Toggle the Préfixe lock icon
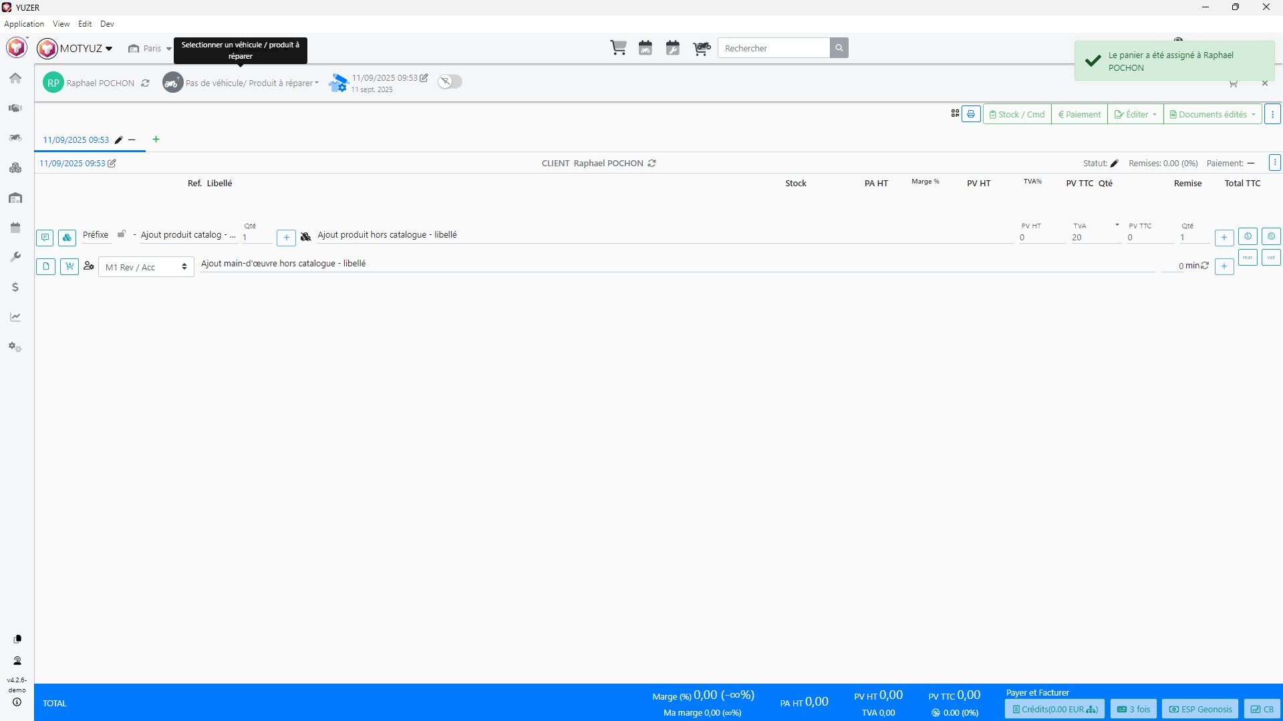The height and width of the screenshot is (721, 1283). [x=121, y=234]
